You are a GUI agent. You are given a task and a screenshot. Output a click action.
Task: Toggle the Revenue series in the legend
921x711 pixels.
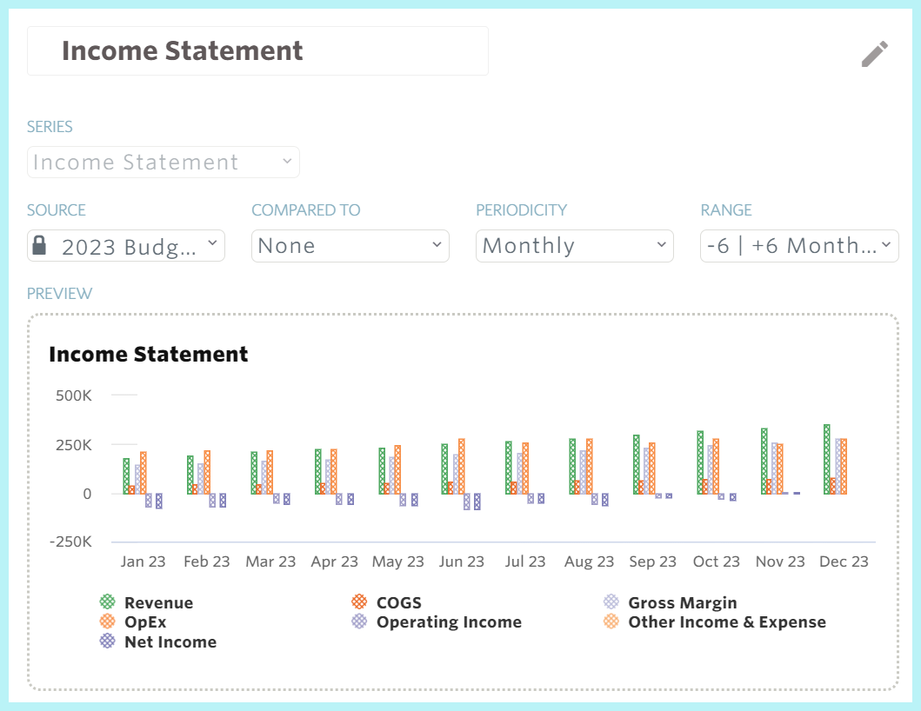coord(143,601)
